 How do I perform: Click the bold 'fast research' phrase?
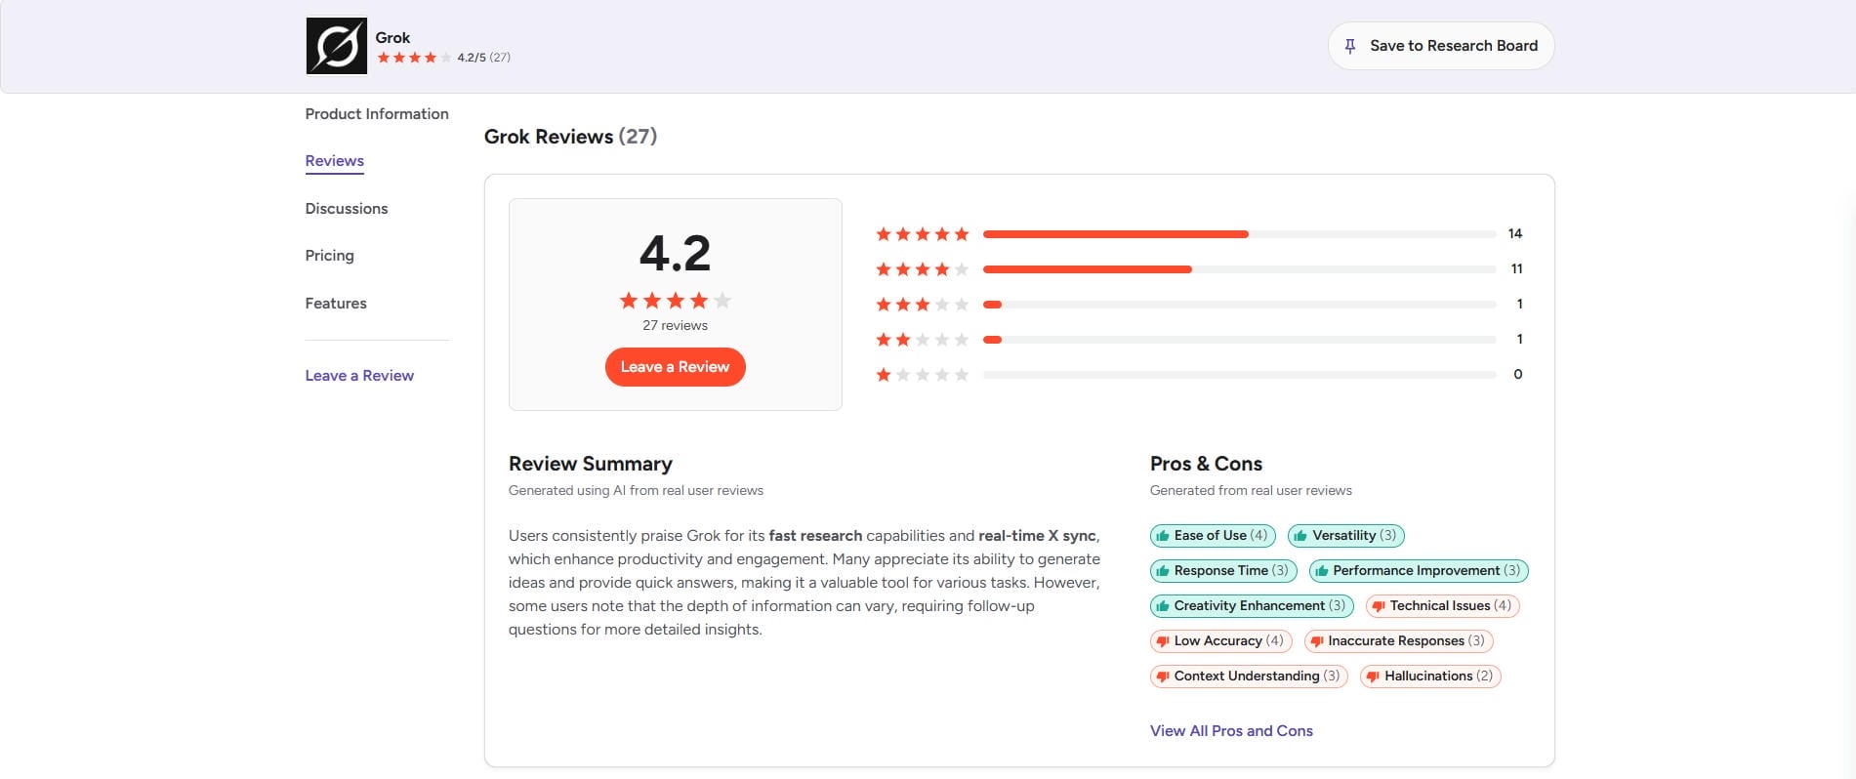click(x=815, y=536)
